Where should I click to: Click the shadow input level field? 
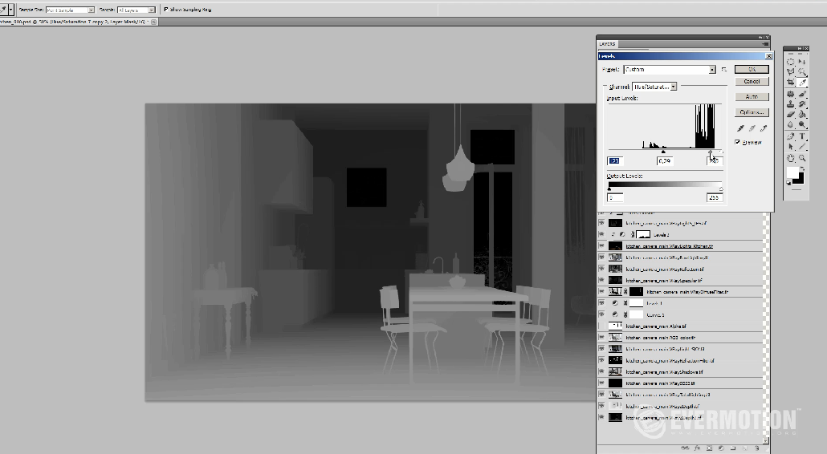615,160
